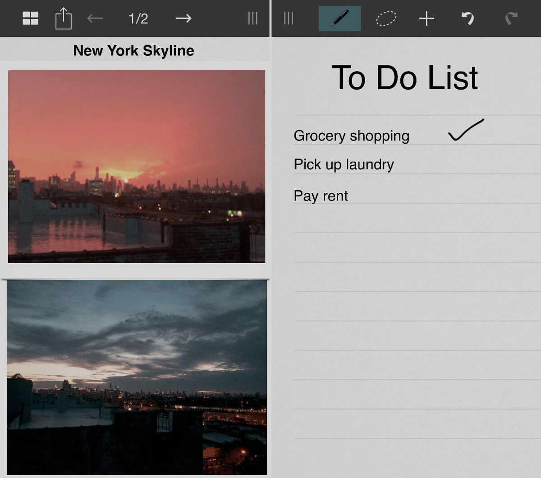The image size is (541, 478).
Task: Tap the Grocery shopping list item
Action: (x=351, y=136)
